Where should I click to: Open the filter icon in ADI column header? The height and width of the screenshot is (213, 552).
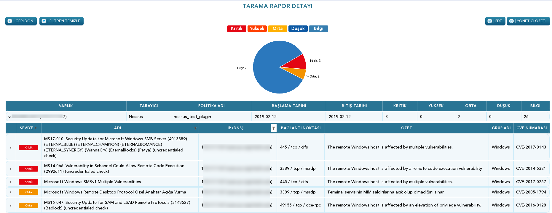[195, 128]
